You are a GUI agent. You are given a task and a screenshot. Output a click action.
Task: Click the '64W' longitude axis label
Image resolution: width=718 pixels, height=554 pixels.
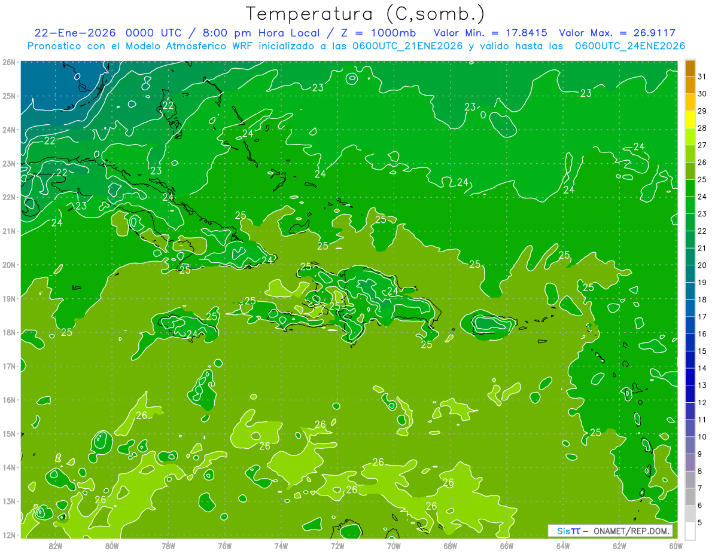click(x=562, y=546)
